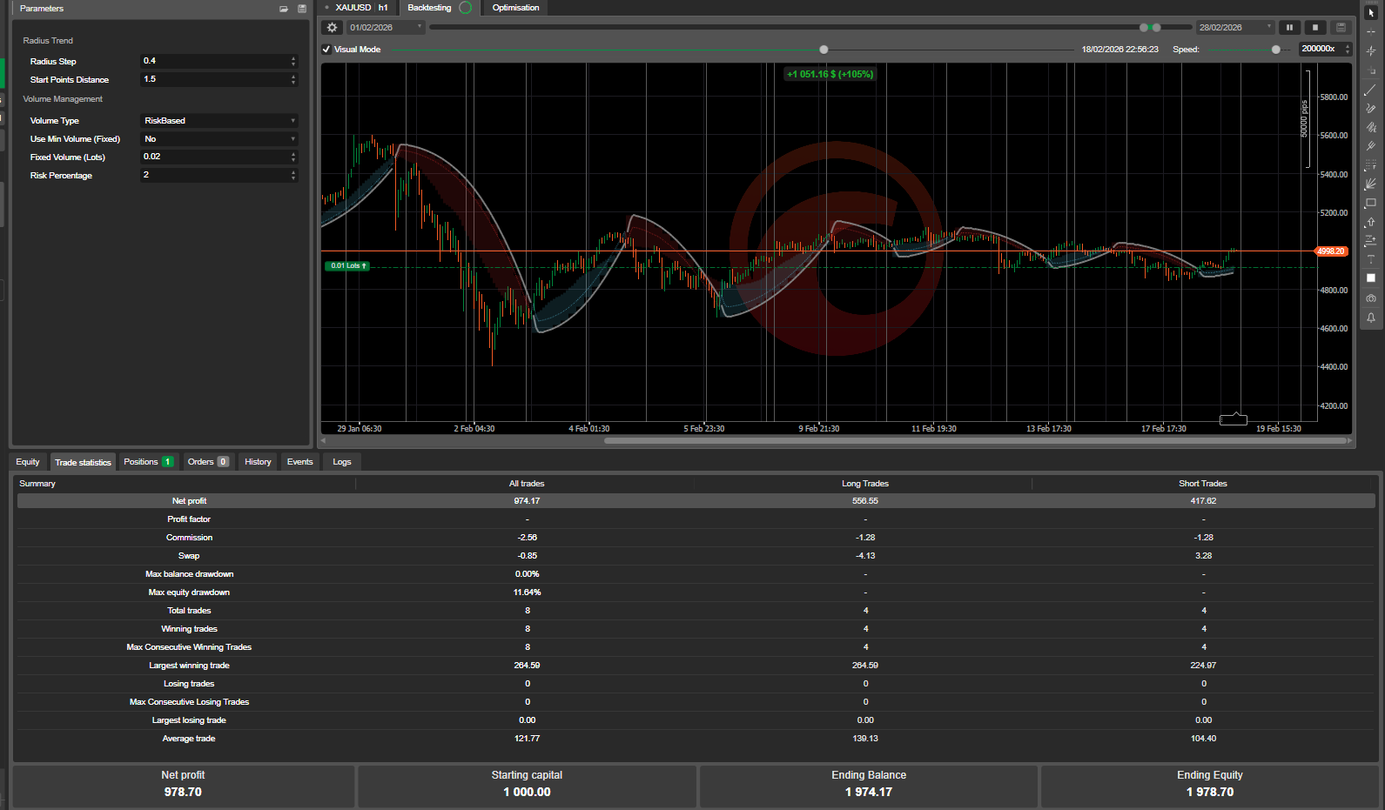Select the rectangle shape tool
This screenshot has width=1385, height=810.
click(1371, 203)
